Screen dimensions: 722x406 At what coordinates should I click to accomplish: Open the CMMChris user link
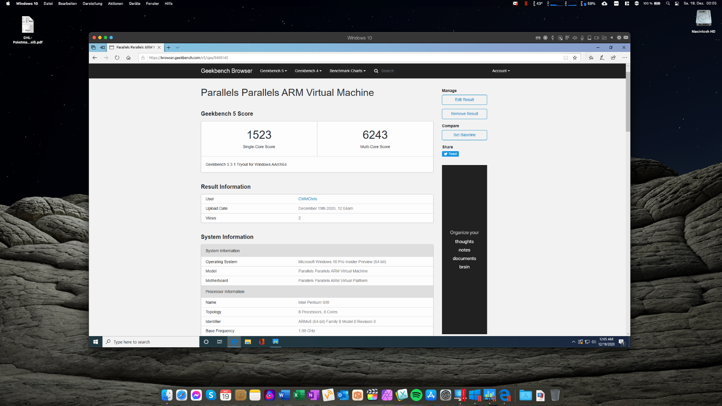click(x=308, y=199)
